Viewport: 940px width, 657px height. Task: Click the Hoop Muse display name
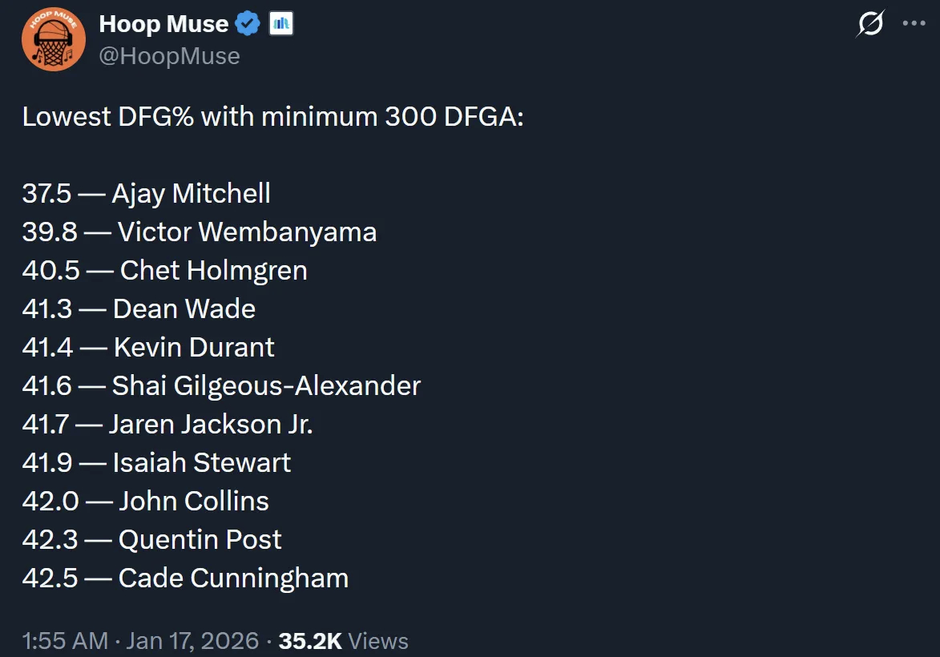163,25
